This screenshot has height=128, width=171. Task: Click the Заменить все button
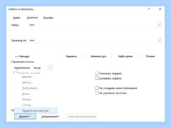[x=98, y=56]
